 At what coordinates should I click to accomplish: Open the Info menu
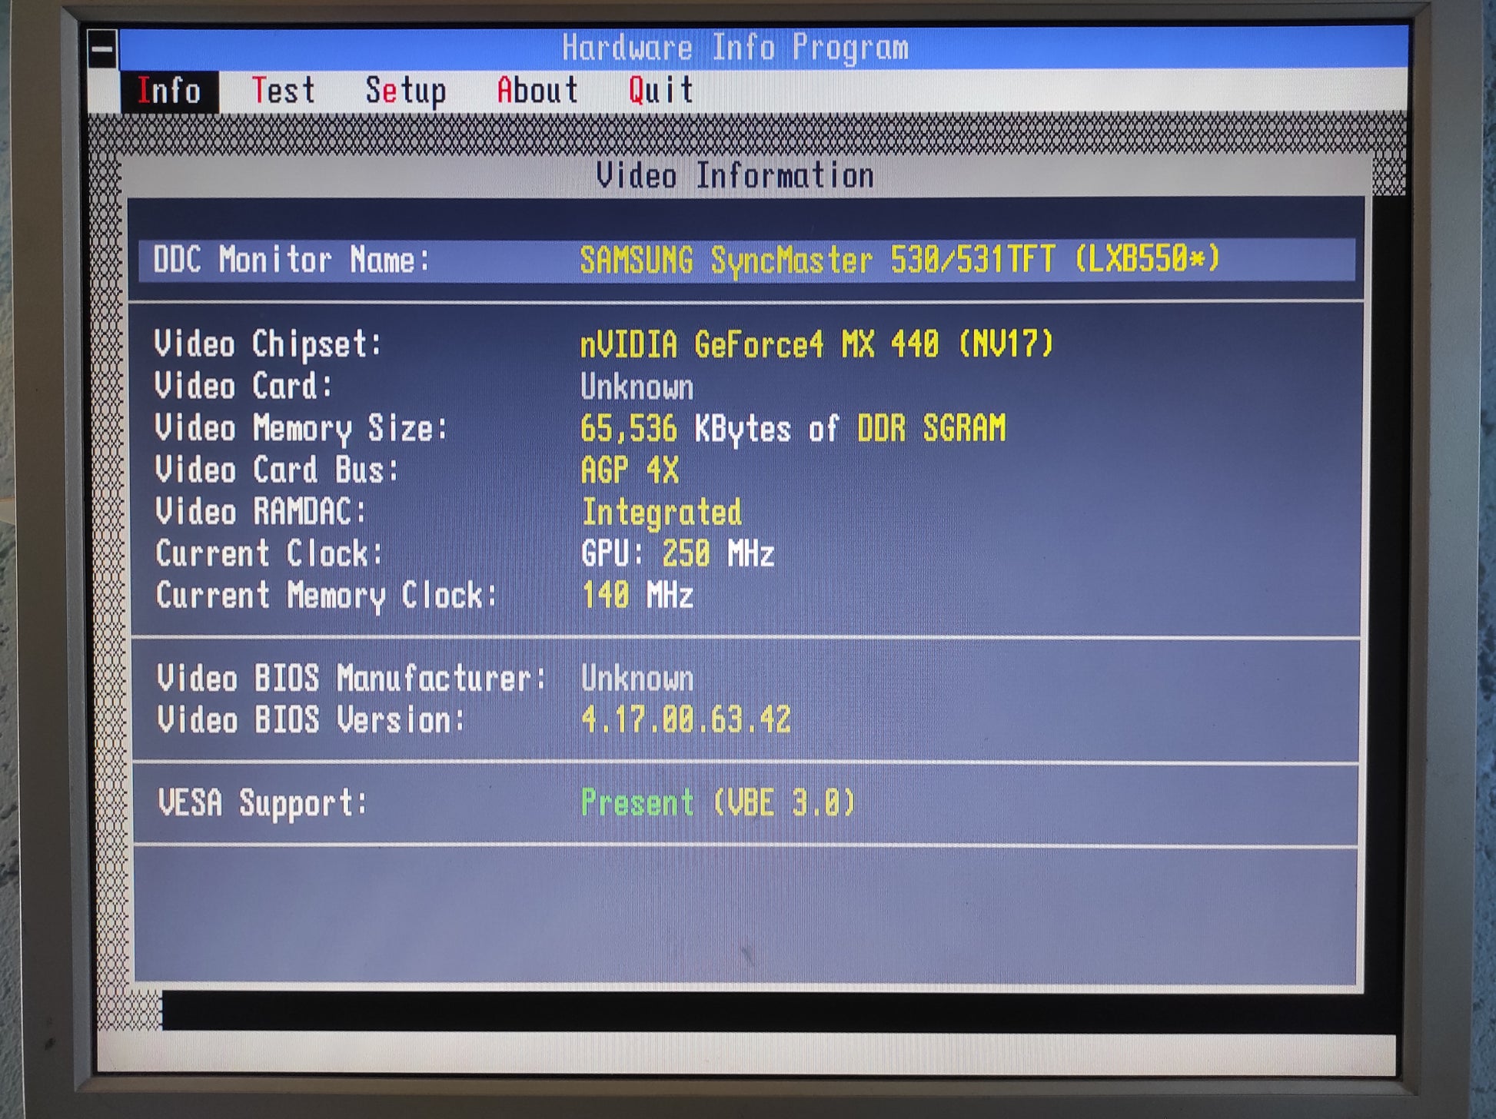coord(169,91)
